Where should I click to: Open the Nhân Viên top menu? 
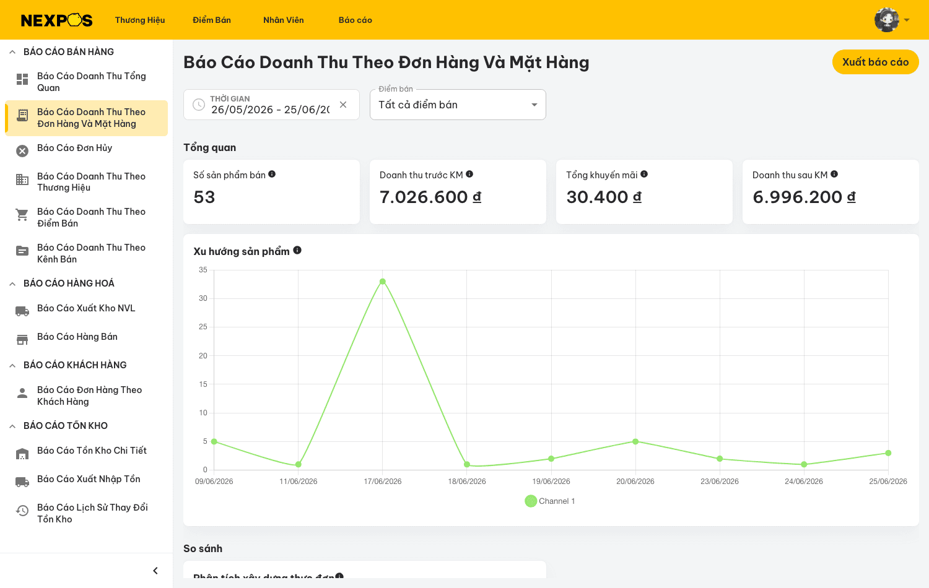[x=284, y=20]
